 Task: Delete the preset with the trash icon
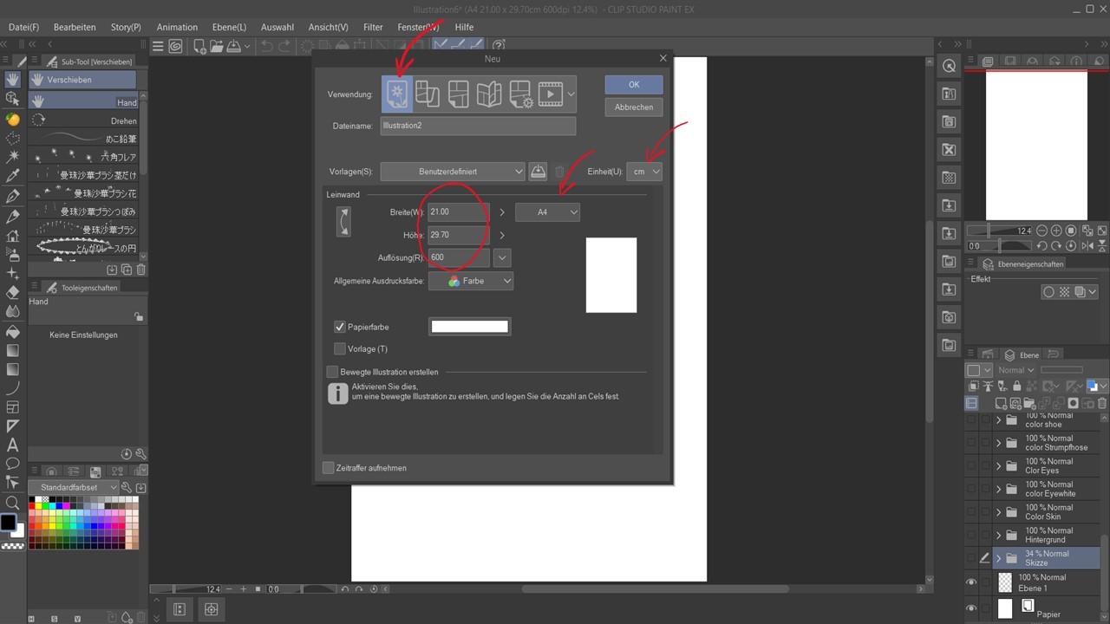pos(560,172)
